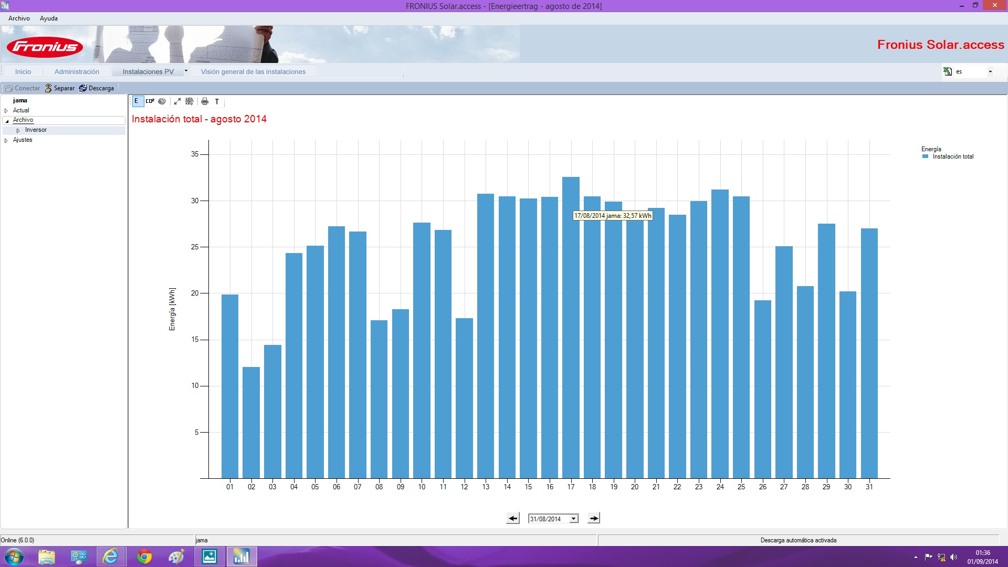Switch chart to earnings coin view
The image size is (1008, 567).
tap(162, 101)
